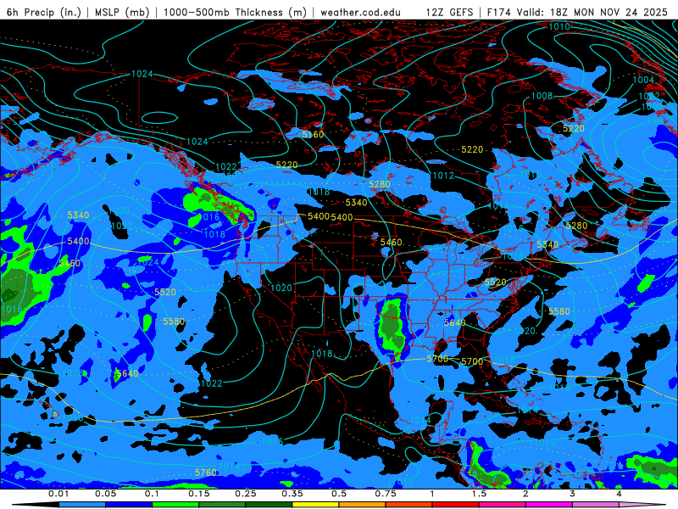Click the 0.75 legend value
Viewport: 678px width, 509px height.
pos(386,494)
